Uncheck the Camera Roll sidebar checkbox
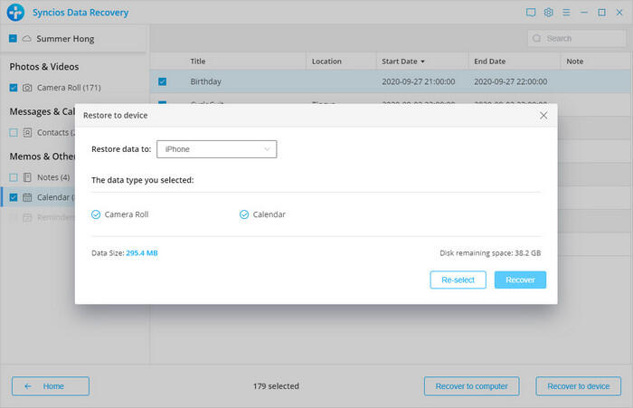This screenshot has height=408, width=633. [x=13, y=88]
